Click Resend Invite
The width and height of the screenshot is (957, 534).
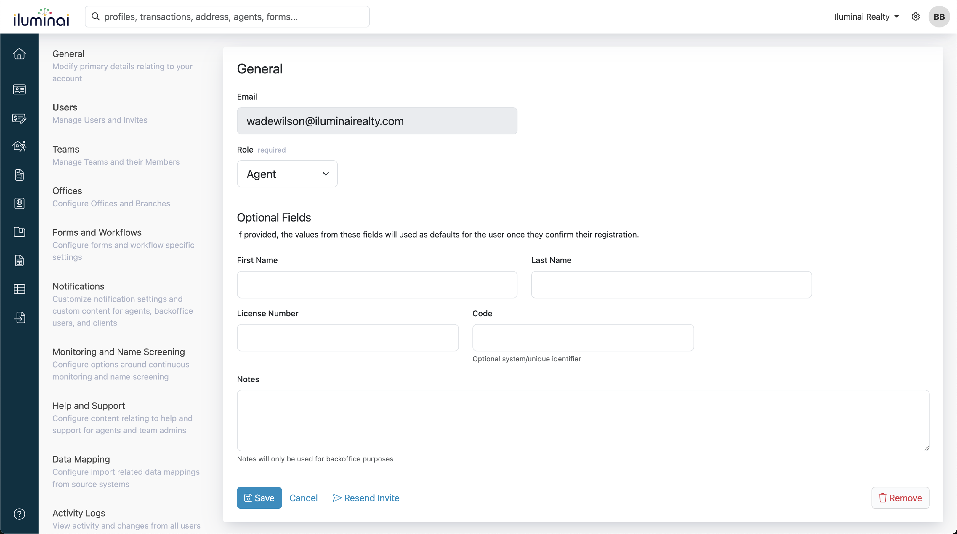coord(366,498)
